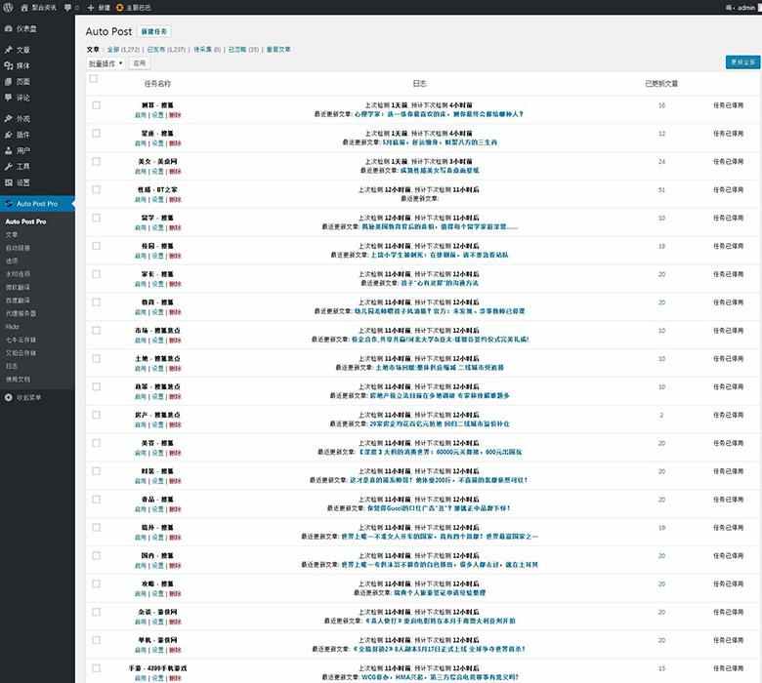Viewport: 762px width, 683px height.
Task: Click the blue update button above table
Action: tap(742, 62)
